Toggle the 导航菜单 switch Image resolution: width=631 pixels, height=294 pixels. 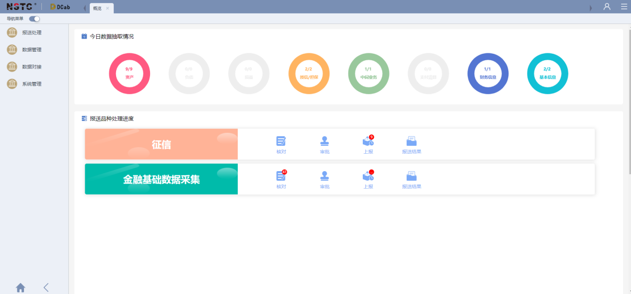coord(34,19)
